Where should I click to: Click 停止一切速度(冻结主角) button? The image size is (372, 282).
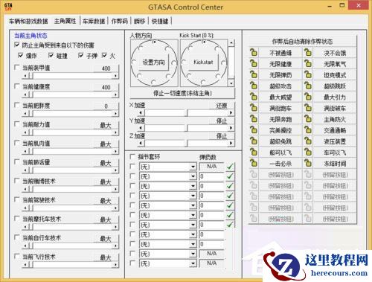tap(182, 93)
